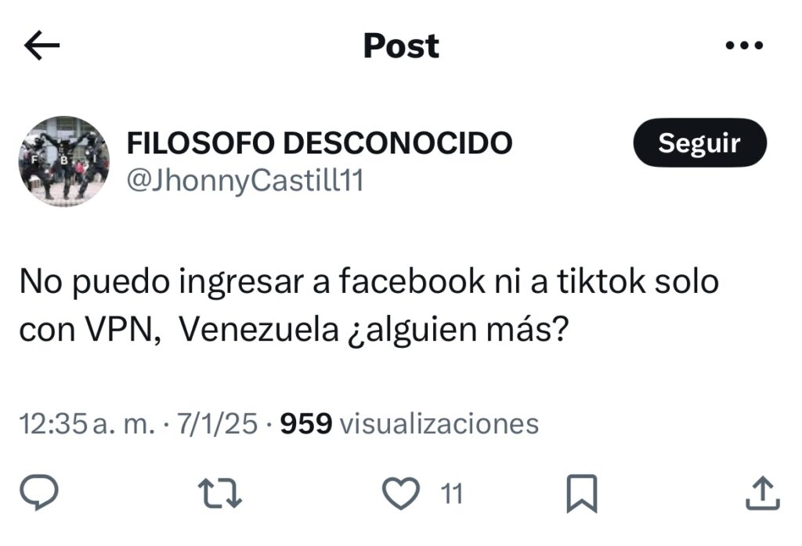This screenshot has width=802, height=546.
Task: Open the FILOSOFO DESCONOCIDO profile picture
Action: click(x=64, y=161)
